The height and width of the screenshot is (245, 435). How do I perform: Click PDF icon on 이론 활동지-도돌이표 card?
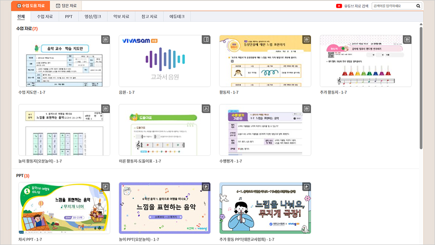(206, 109)
